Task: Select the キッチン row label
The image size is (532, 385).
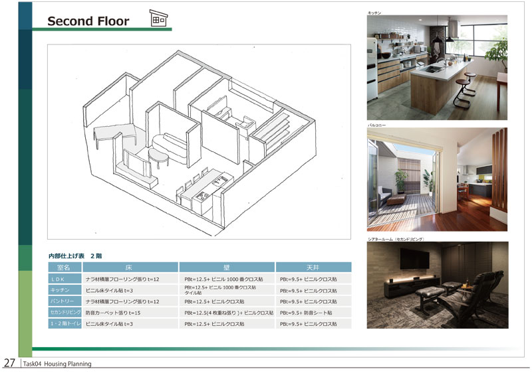Action: 65,290
